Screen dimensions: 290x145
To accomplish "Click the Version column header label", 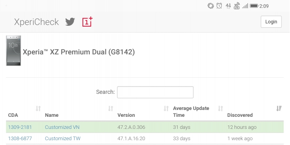I will (126, 115).
